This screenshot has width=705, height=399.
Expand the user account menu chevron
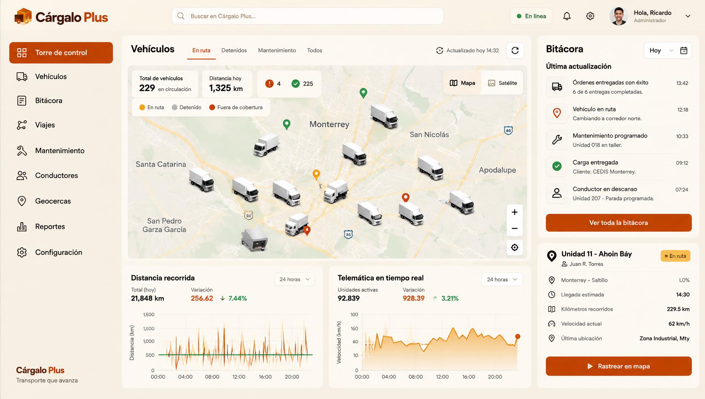tap(688, 16)
